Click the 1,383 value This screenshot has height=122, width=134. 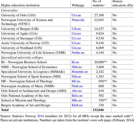(100, 77)
